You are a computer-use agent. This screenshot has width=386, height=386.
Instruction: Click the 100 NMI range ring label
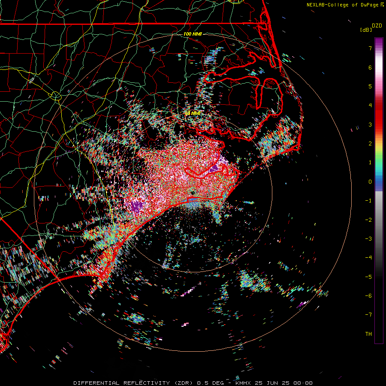point(193,34)
